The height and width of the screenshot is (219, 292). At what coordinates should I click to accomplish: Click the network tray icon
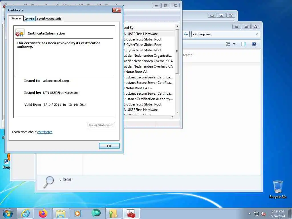pos(256,214)
